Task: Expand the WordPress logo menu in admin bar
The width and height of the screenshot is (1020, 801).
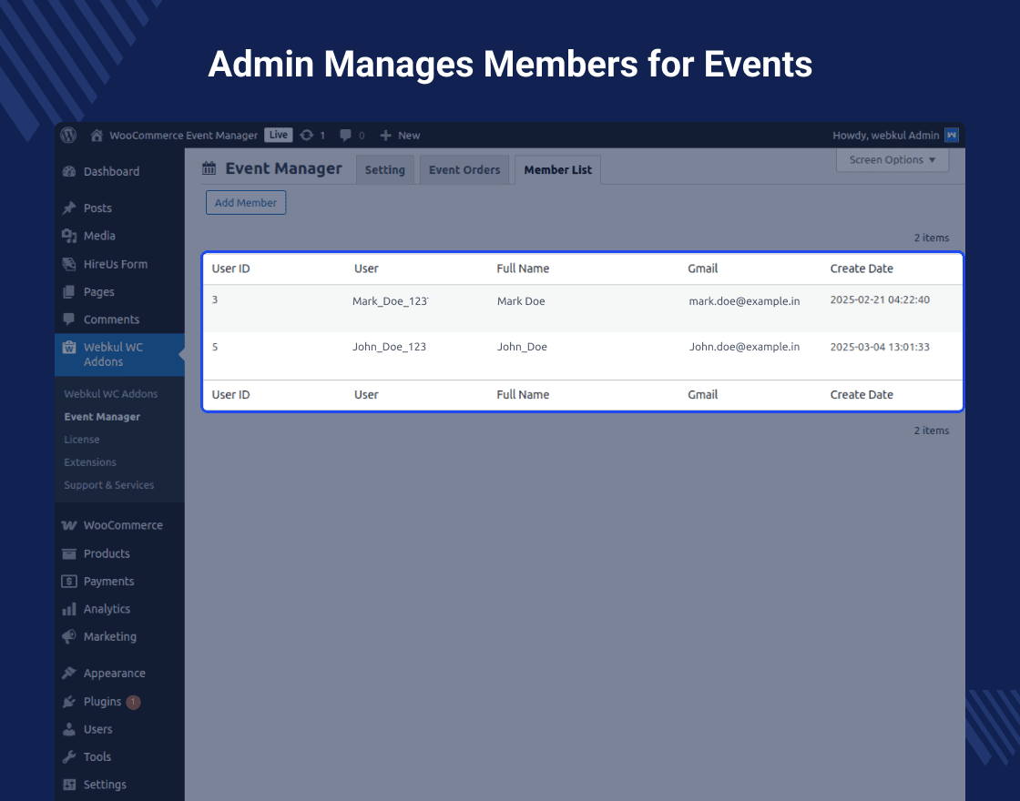Action: click(68, 135)
